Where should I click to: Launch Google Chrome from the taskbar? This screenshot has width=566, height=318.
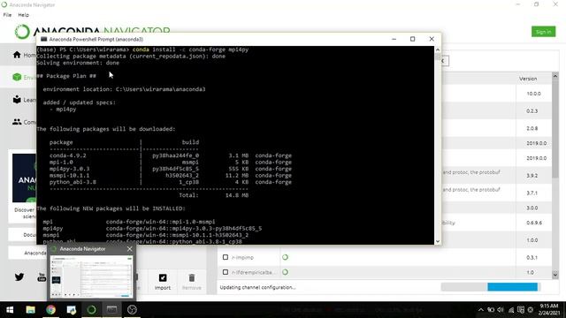click(50, 310)
